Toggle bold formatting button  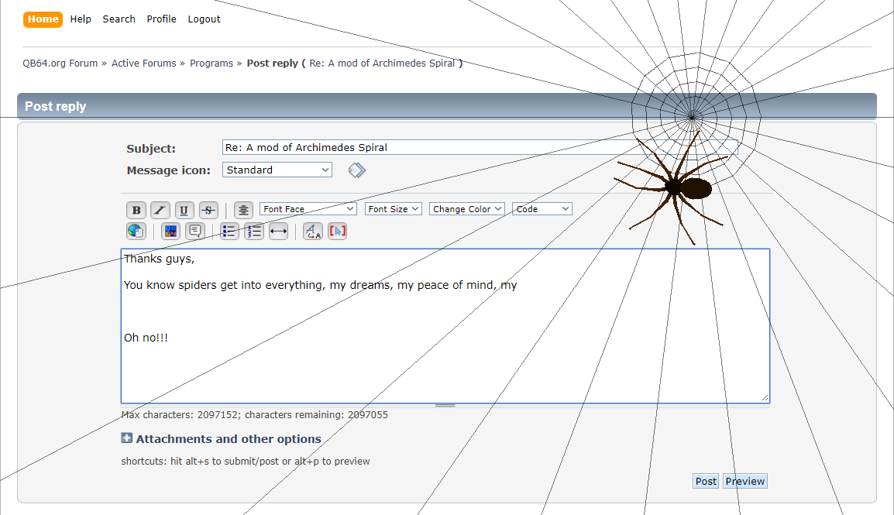[x=136, y=210]
